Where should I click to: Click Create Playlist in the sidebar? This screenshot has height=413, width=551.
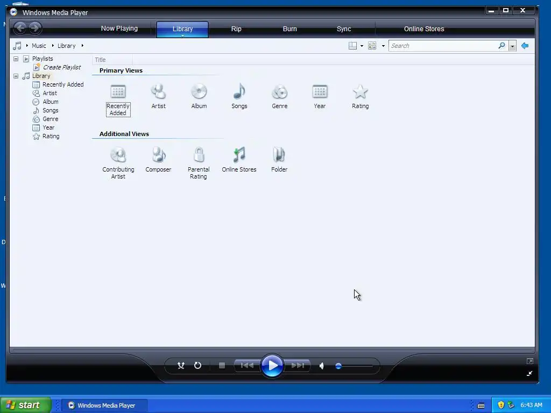pos(62,67)
